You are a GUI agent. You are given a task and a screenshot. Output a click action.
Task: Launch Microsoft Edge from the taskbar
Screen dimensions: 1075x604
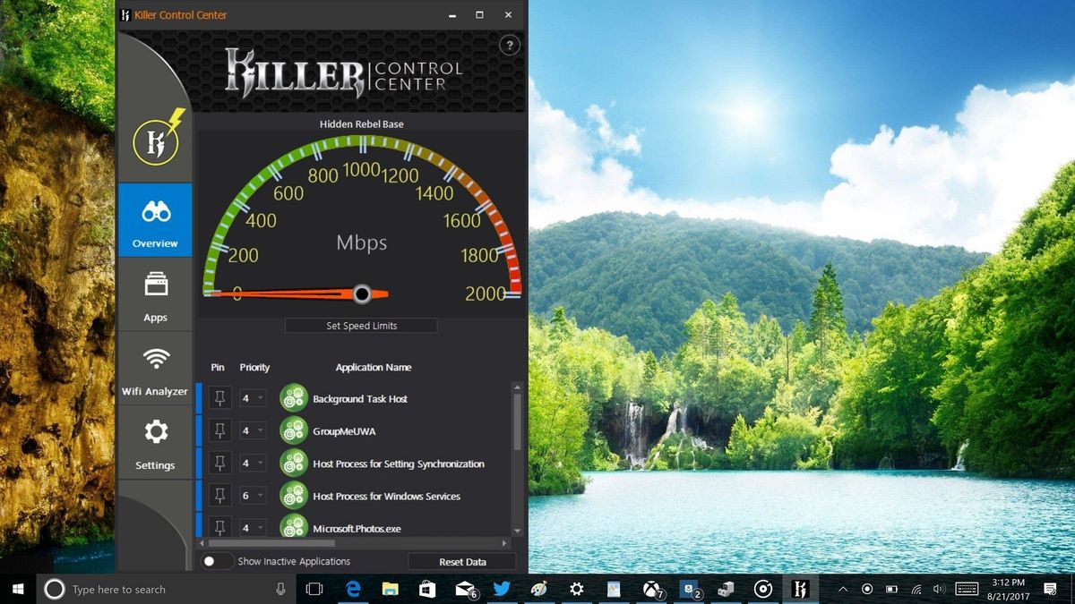pyautogui.click(x=353, y=589)
